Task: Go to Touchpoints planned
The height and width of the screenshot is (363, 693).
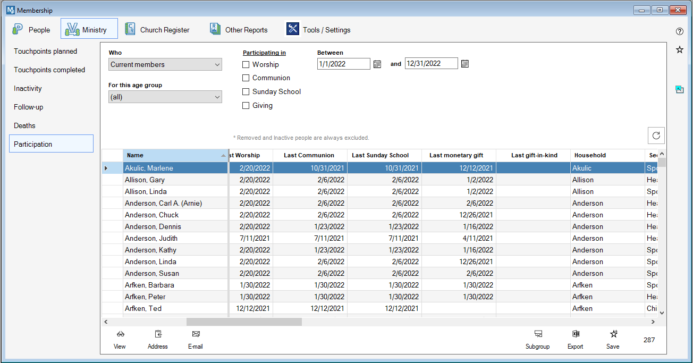Action: pyautogui.click(x=46, y=52)
